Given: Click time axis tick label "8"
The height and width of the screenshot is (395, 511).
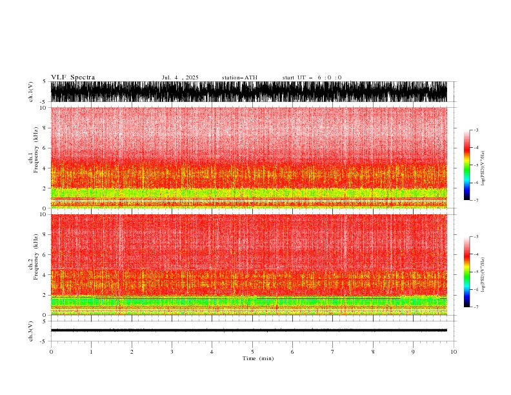Looking at the screenshot, I should click(x=373, y=352).
